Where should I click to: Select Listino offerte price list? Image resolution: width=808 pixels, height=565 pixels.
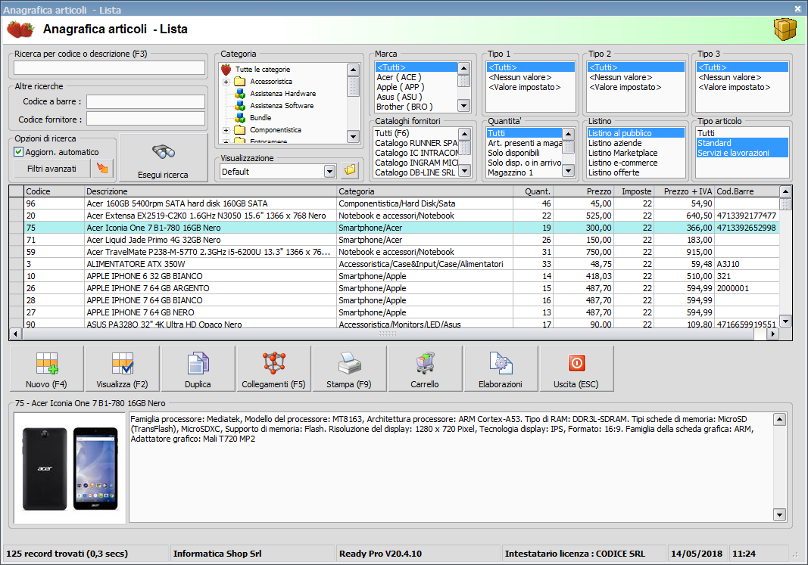613,172
